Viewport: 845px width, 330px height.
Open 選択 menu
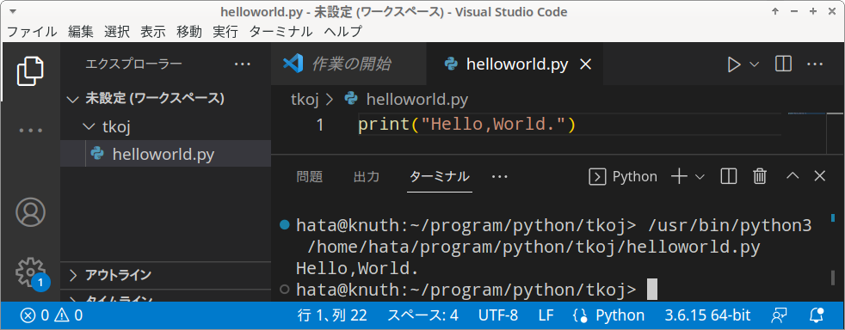(117, 32)
